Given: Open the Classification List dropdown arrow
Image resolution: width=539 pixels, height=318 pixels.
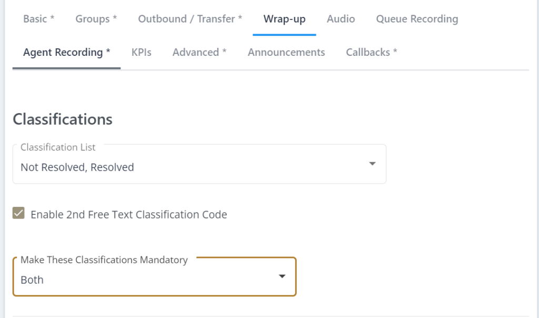Looking at the screenshot, I should point(372,164).
